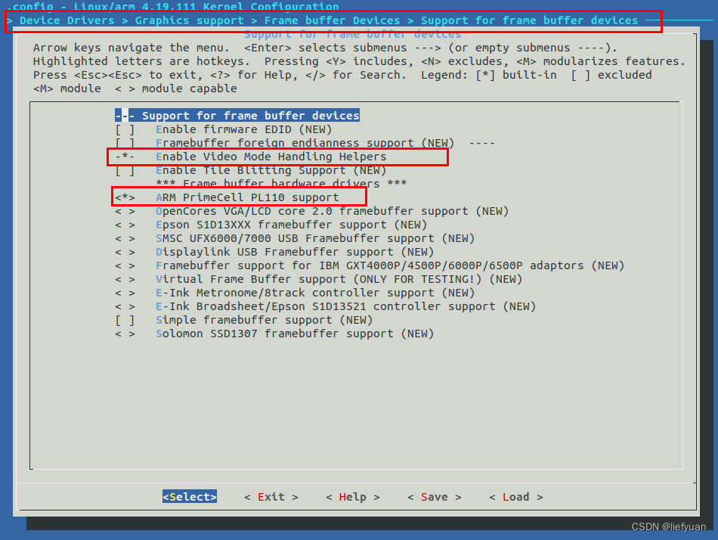The image size is (718, 540).
Task: Toggle ARM PrimeCell PL110 support state
Action: point(125,197)
